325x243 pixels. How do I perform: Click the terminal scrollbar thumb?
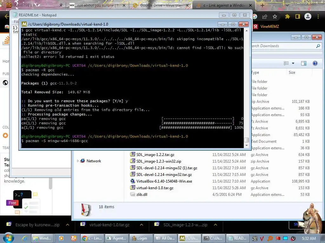click(x=246, y=140)
